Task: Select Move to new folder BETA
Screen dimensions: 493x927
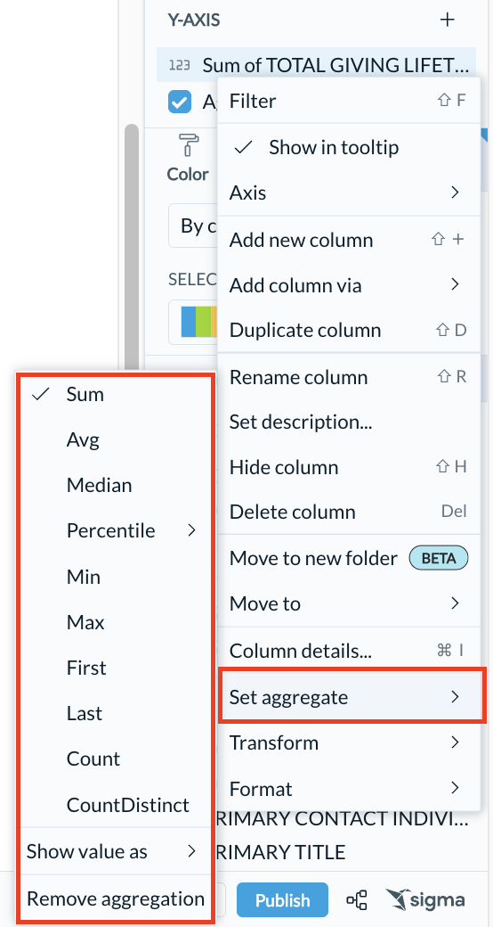Action: [x=348, y=557]
